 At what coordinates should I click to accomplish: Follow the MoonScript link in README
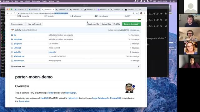pos(71,93)
